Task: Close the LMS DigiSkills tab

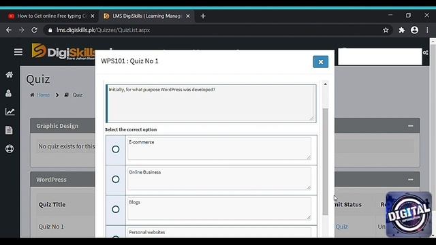Action: pos(188,16)
